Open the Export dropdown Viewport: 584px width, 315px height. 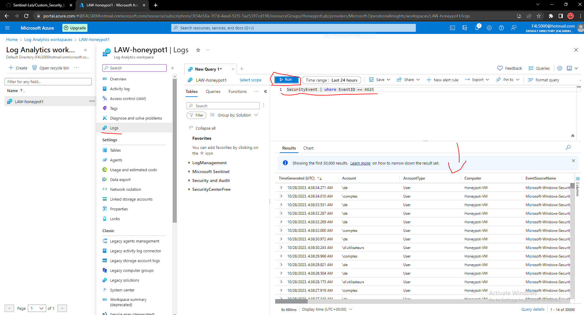[477, 80]
